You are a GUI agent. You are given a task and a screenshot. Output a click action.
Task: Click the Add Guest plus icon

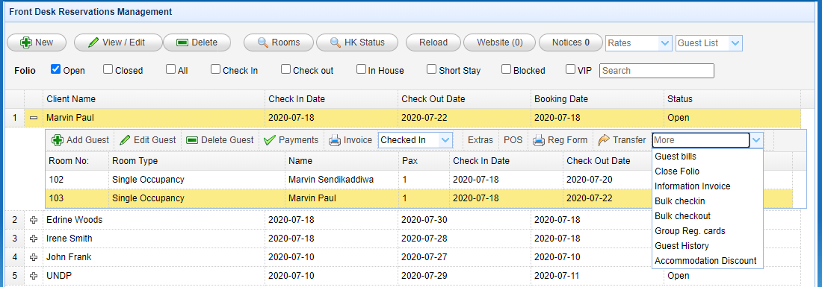[58, 140]
